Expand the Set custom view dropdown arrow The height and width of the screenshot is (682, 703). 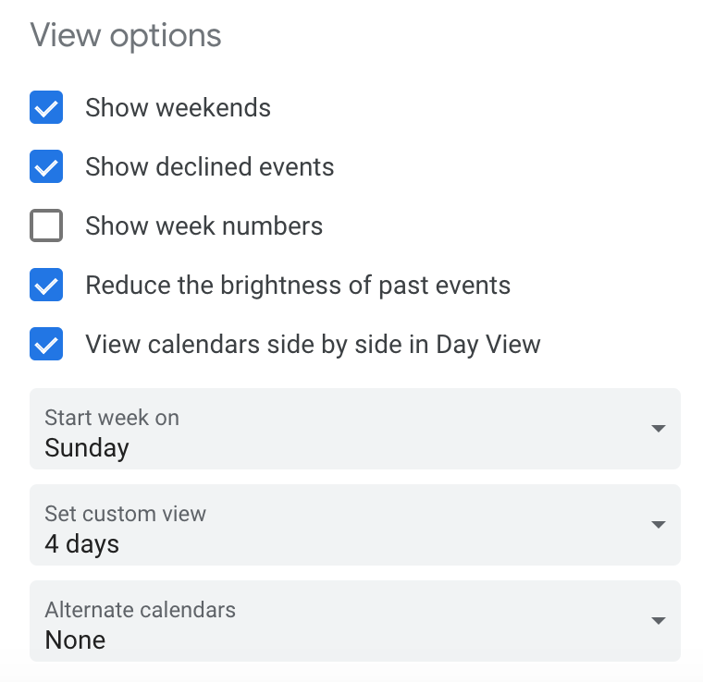(658, 525)
